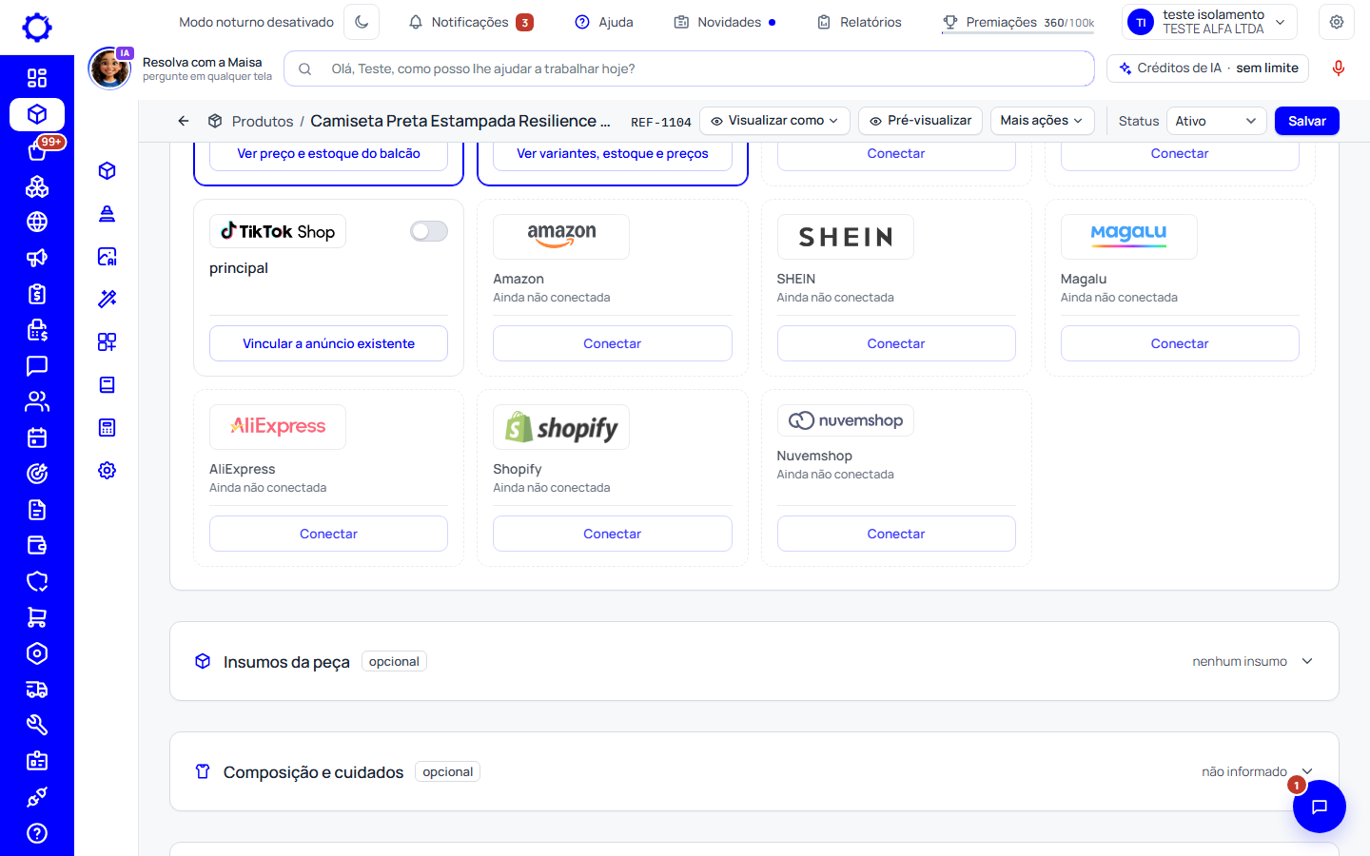
Task: Click Vincular a anúncio existente
Action: pos(328,343)
